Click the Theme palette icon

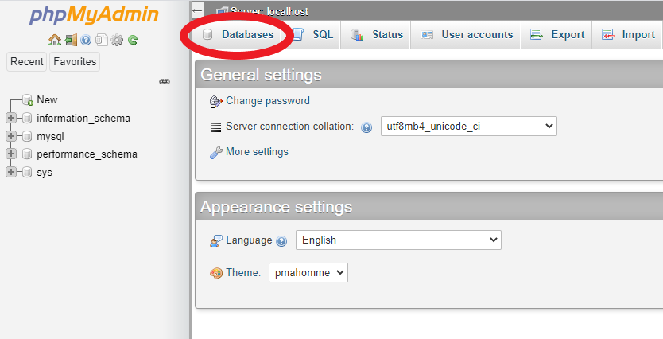point(216,273)
